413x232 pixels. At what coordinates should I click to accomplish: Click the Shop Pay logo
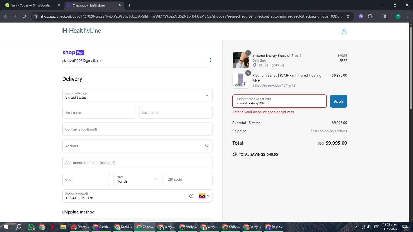73,53
